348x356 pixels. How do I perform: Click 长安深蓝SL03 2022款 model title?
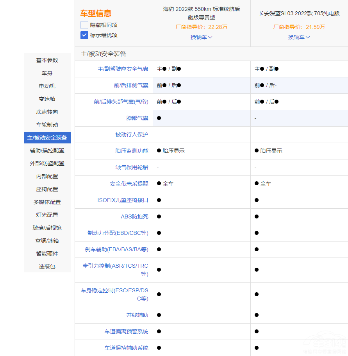click(299, 13)
